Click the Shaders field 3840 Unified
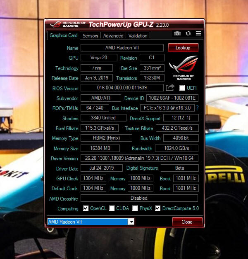The height and width of the screenshot is (259, 248). click(103, 118)
